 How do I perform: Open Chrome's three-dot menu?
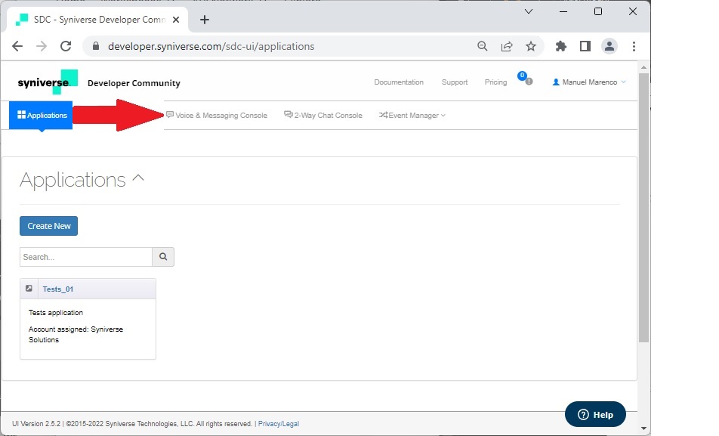click(x=634, y=46)
